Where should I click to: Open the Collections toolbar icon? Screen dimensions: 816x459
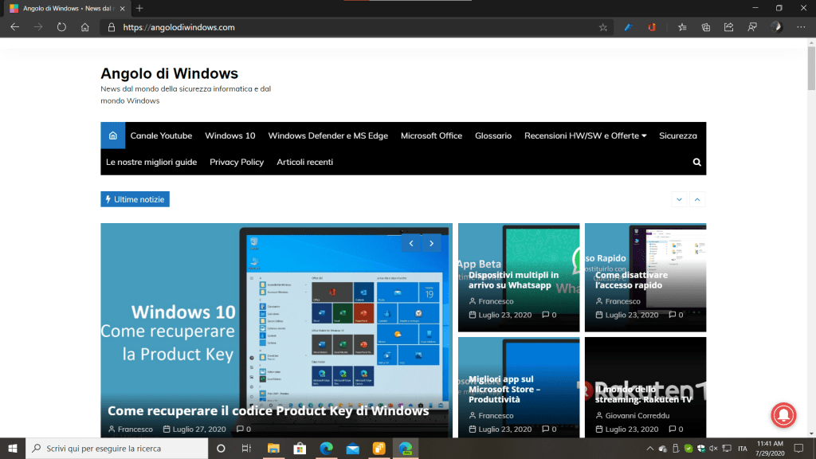705,27
